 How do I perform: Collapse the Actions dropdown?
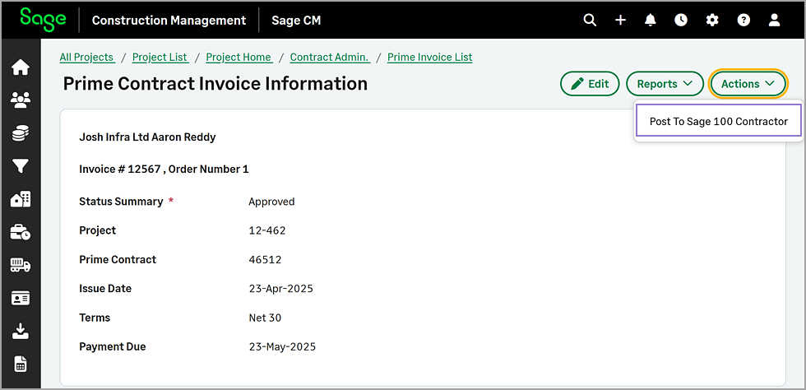click(748, 83)
